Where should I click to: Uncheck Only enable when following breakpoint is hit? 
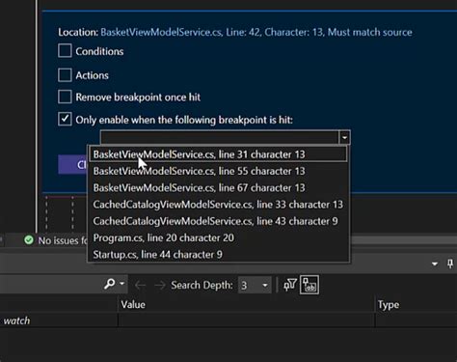click(65, 119)
